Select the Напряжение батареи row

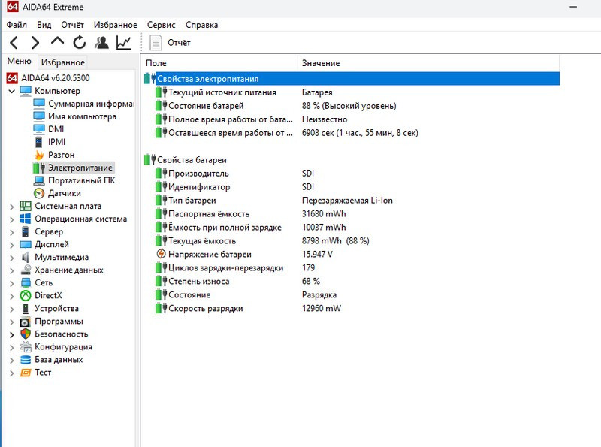[x=352, y=255]
